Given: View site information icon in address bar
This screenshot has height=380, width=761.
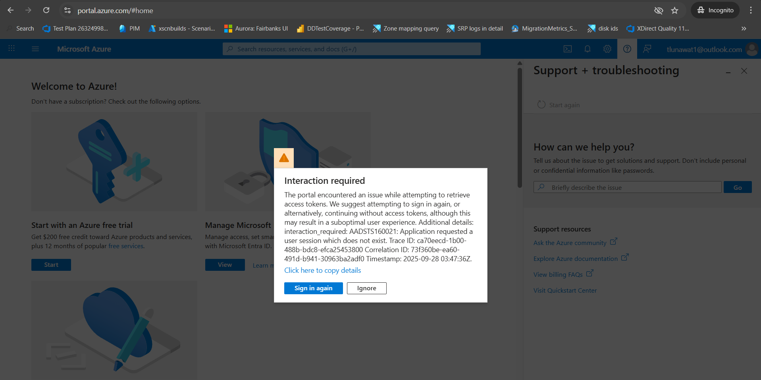Looking at the screenshot, I should tap(67, 10).
